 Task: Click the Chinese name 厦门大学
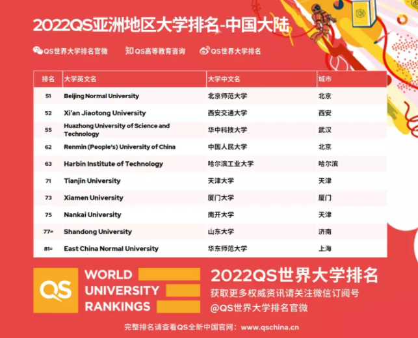coord(221,198)
